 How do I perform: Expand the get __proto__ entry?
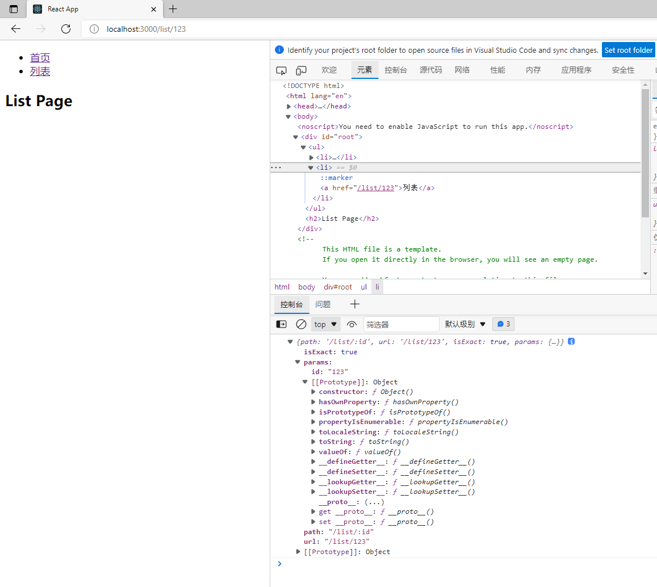pos(313,511)
